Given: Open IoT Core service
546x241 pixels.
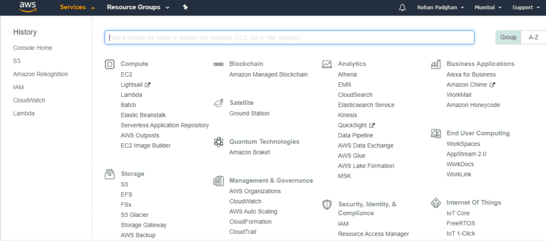Looking at the screenshot, I should pyautogui.click(x=458, y=213).
